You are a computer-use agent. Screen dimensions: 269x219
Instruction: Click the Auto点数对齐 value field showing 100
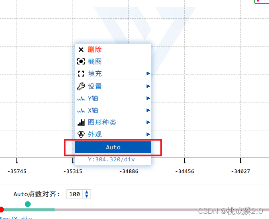coord(75,194)
